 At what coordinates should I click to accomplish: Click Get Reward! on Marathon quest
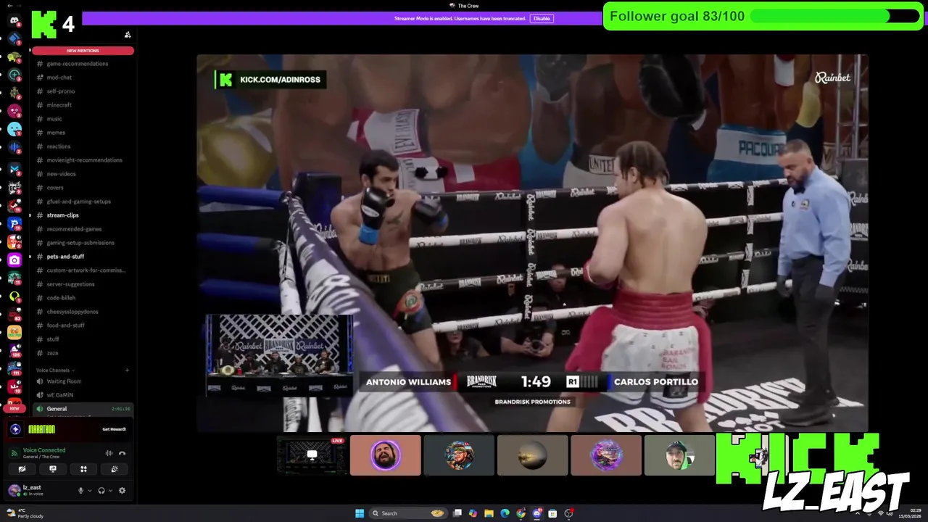click(x=114, y=429)
